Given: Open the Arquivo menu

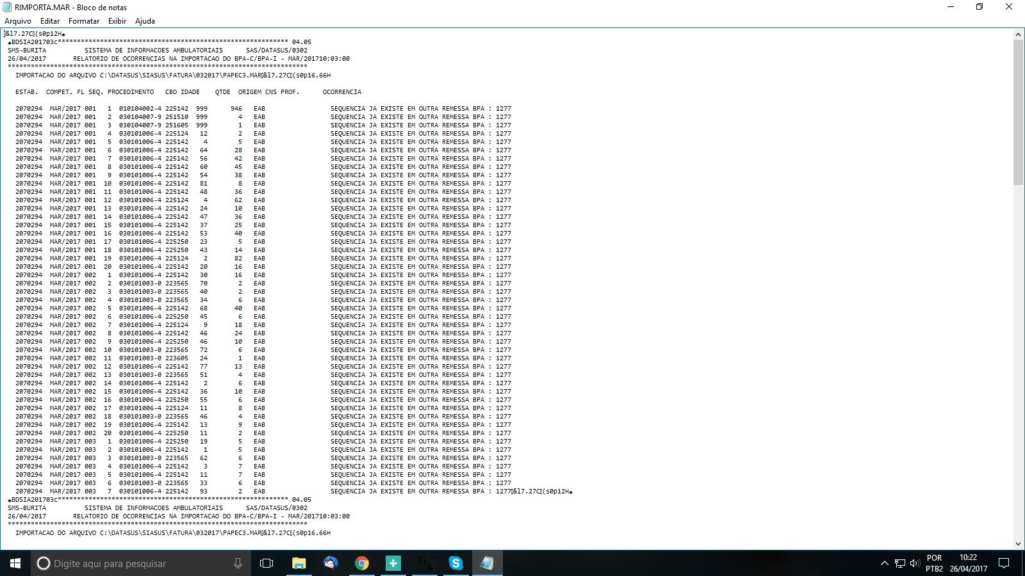Looking at the screenshot, I should 18,21.
